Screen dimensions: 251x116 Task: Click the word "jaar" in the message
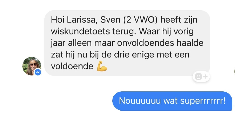click(58, 43)
